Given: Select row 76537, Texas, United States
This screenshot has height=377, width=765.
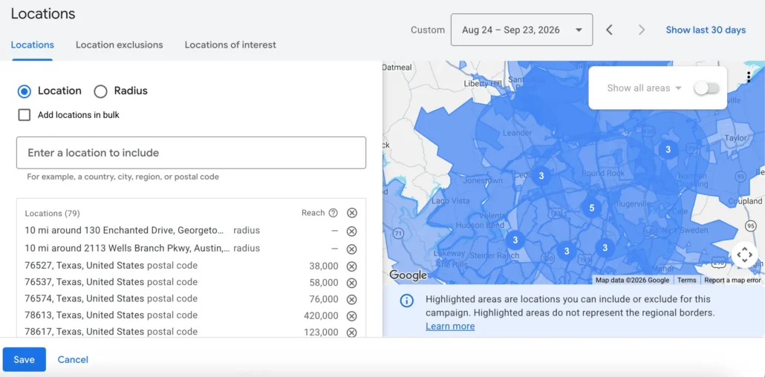Looking at the screenshot, I should pyautogui.click(x=192, y=283).
